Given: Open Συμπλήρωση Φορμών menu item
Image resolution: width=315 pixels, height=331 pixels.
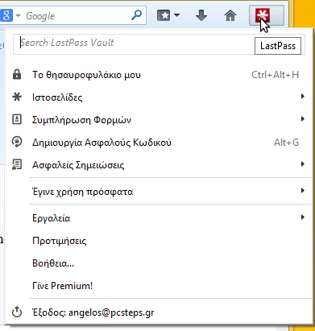Looking at the screenshot, I should pos(159,120).
